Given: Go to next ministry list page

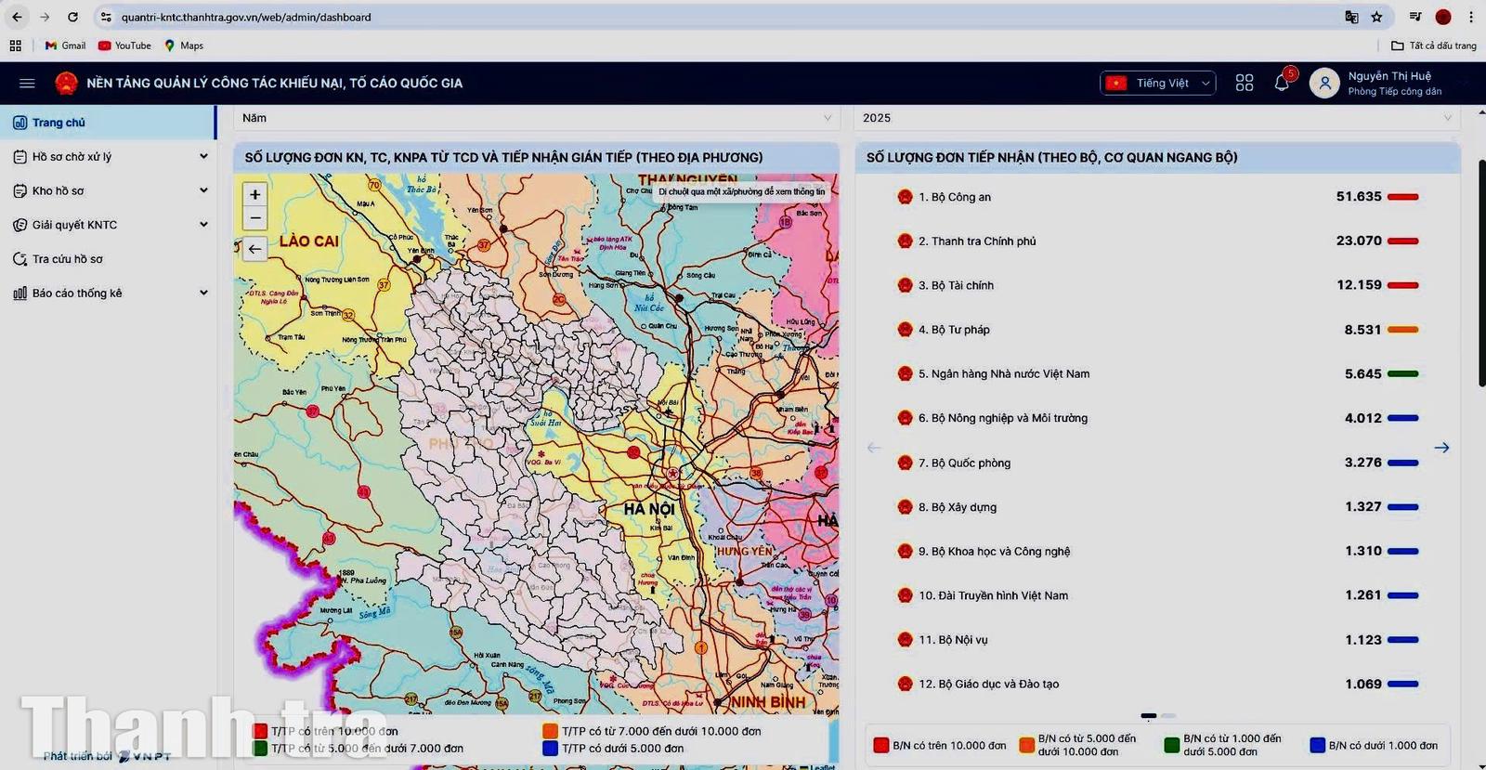Looking at the screenshot, I should 1441,448.
